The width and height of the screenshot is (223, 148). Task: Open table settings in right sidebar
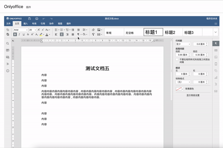coord(216,50)
